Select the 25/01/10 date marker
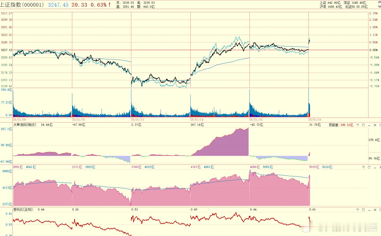381x236 pixels. 79,120
